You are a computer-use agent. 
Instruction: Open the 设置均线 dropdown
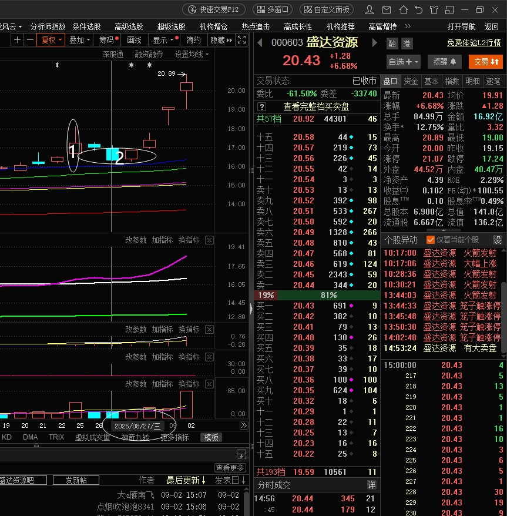tap(192, 54)
